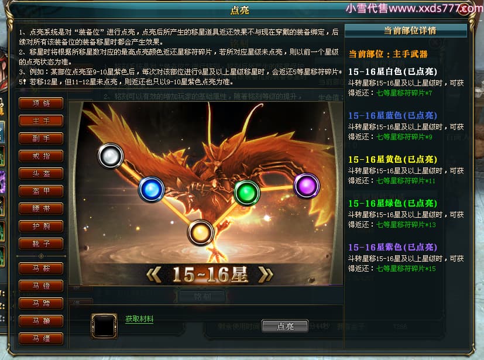Close the 点亮 window

[464, 8]
